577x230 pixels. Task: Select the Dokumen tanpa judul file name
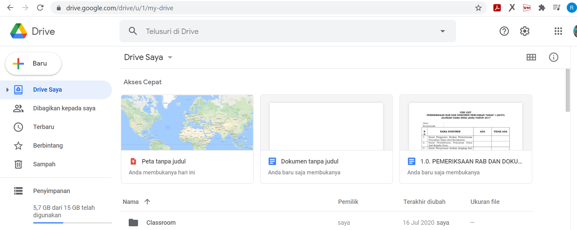(x=310, y=161)
